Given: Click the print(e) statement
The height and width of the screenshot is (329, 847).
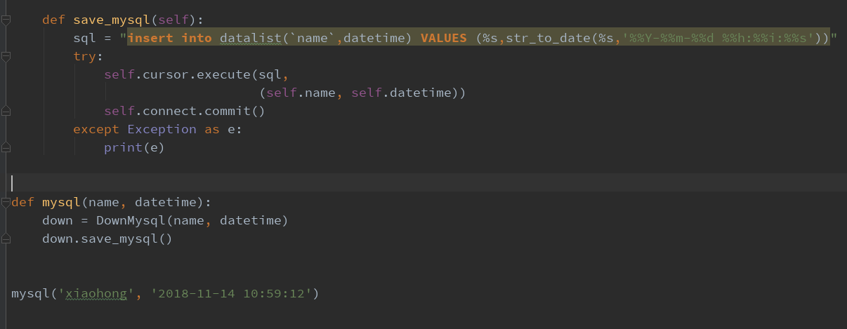Looking at the screenshot, I should coord(134,147).
